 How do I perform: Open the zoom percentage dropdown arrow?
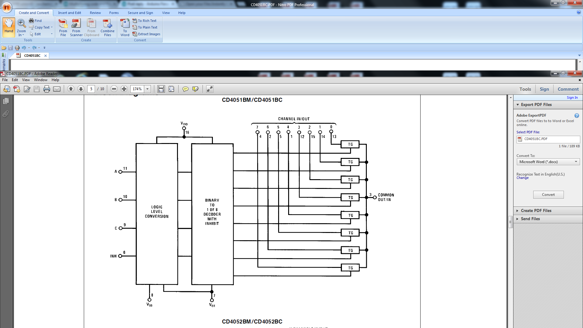[x=148, y=89]
